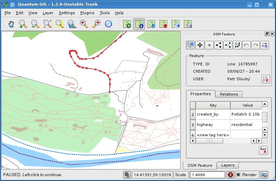Image resolution: width=276 pixels, height=181 pixels.
Task: Select the highway key cell
Action: pyautogui.click(x=213, y=125)
